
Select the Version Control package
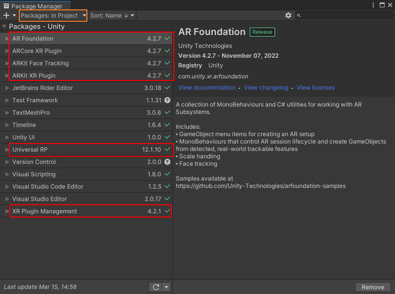[x=86, y=162]
